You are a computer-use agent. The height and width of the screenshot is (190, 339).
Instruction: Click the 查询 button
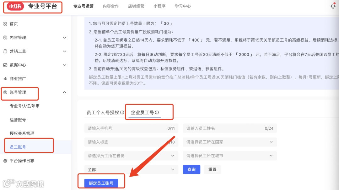point(191,170)
